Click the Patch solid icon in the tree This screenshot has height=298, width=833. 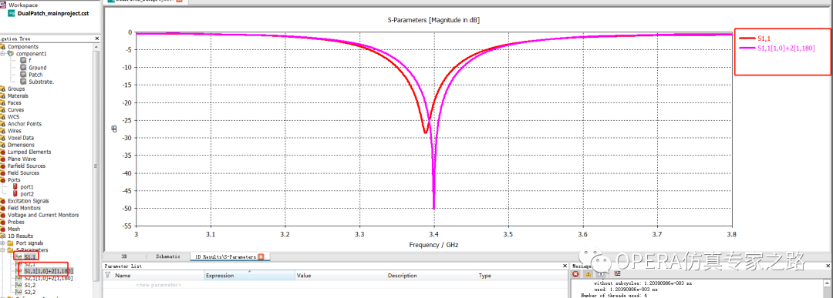click(23, 75)
